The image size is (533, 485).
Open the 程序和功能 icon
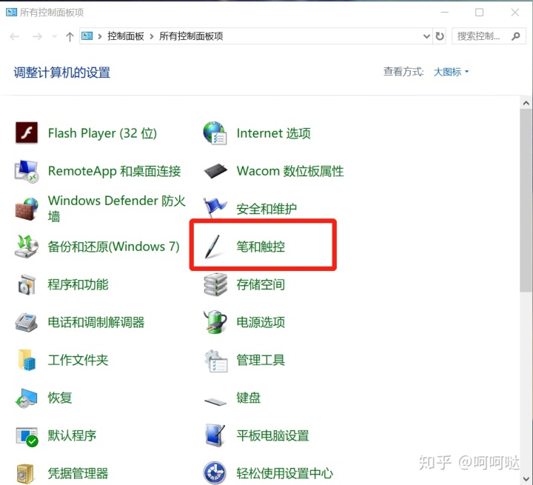tap(27, 284)
